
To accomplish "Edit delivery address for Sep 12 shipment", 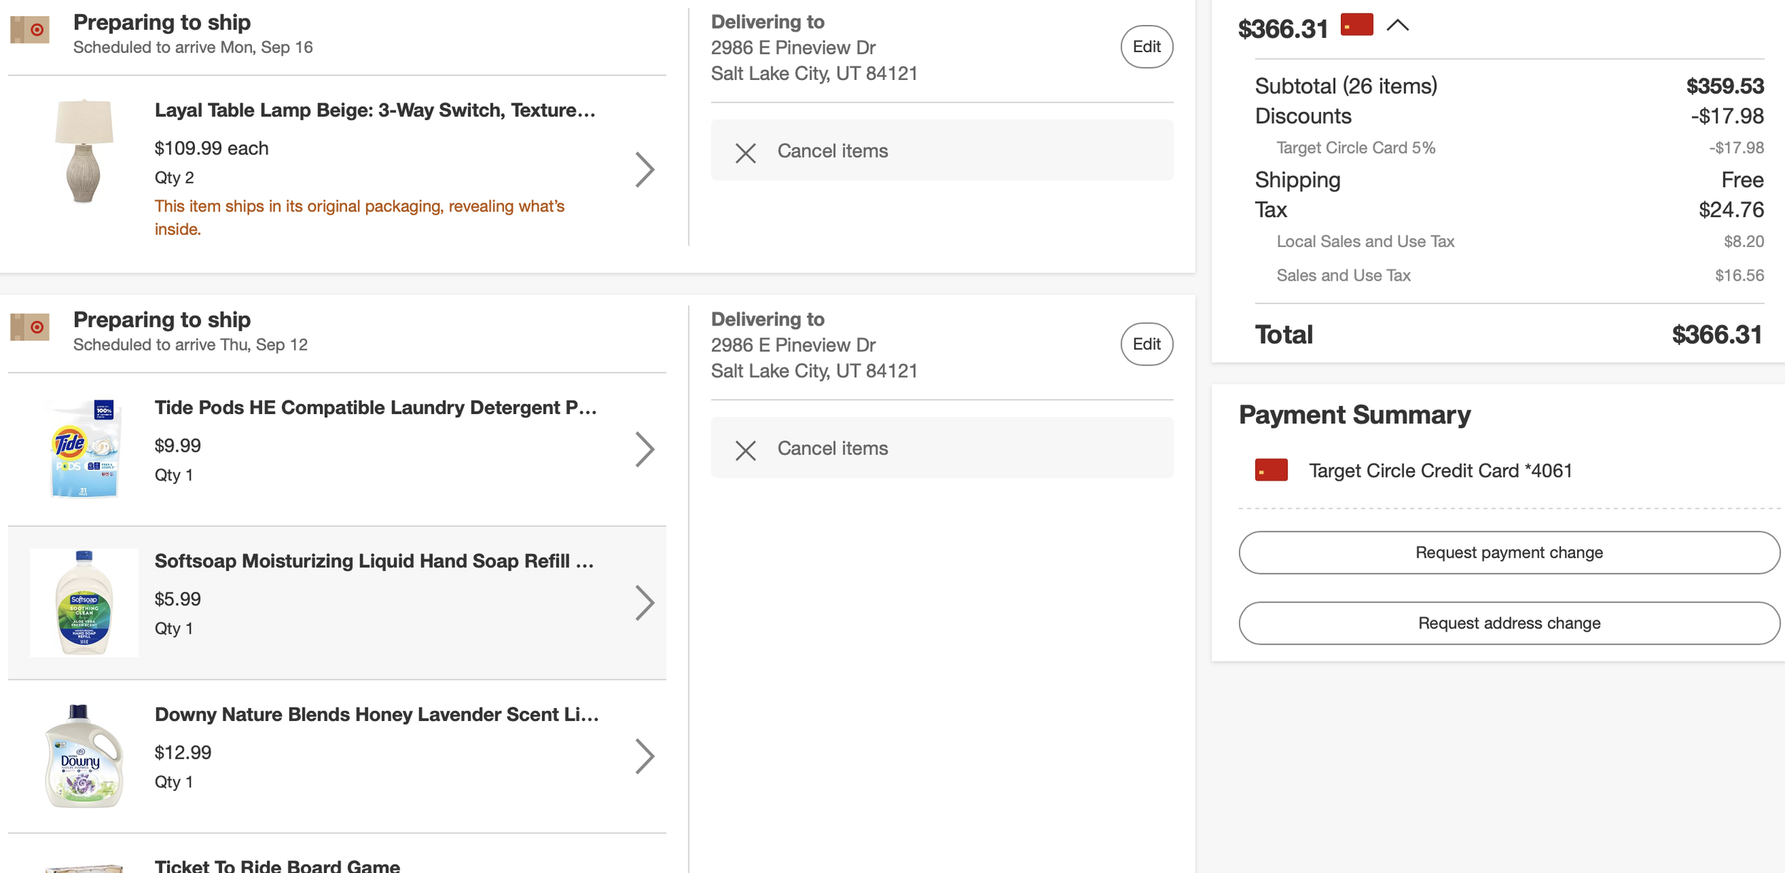I will [x=1146, y=345].
